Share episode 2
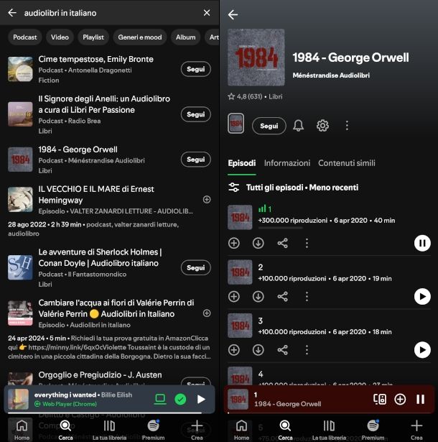438x442 pixels. pyautogui.click(x=282, y=296)
